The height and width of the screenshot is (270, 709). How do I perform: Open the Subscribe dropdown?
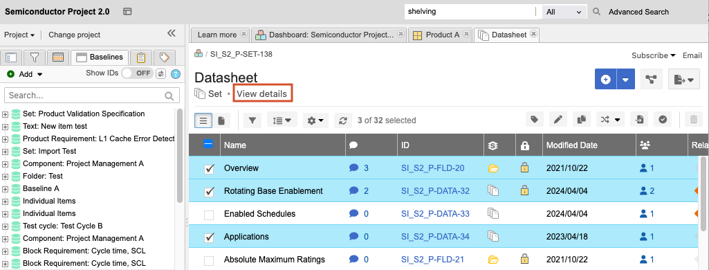tap(654, 55)
